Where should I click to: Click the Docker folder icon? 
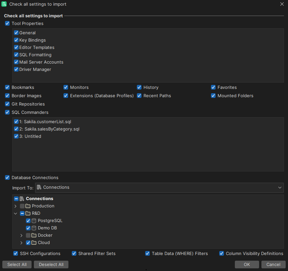34,235
